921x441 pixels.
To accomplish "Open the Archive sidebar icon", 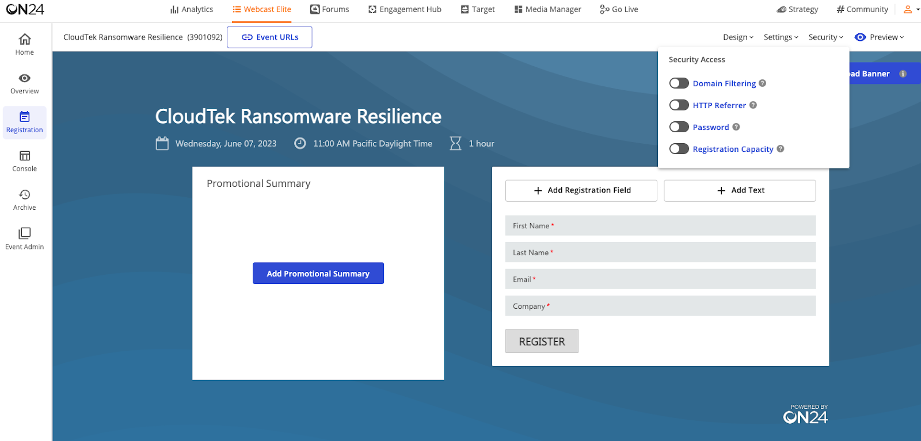I will pyautogui.click(x=25, y=200).
